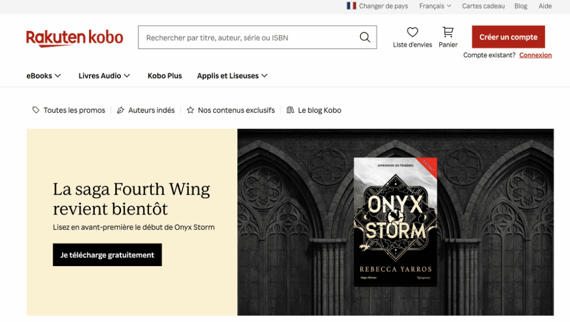Viewport: 570px width, 322px height.
Task: Open the Panier shopping cart icon
Action: pyautogui.click(x=448, y=32)
